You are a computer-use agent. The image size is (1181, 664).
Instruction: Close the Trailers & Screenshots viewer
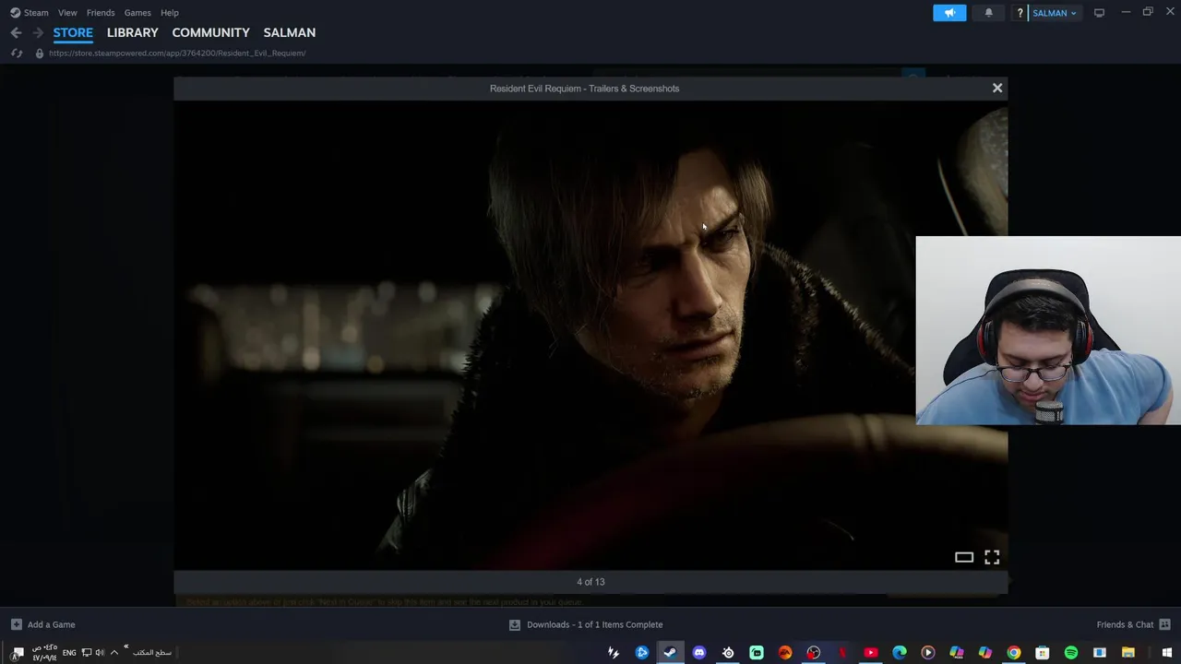tap(997, 88)
